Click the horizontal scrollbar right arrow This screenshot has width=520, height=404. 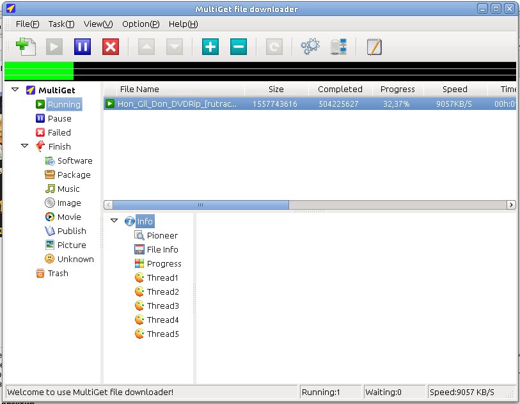click(510, 205)
